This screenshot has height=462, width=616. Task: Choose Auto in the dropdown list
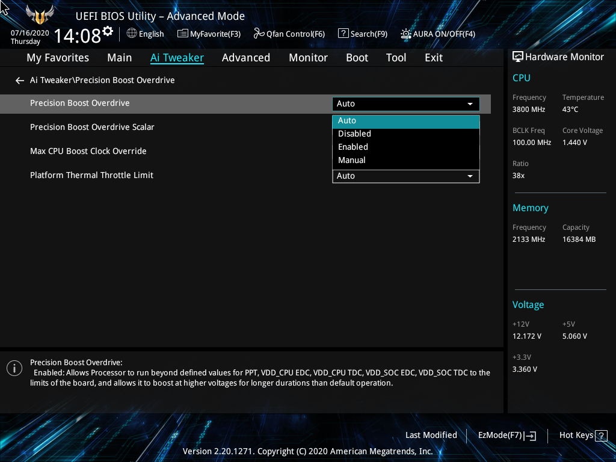point(406,121)
